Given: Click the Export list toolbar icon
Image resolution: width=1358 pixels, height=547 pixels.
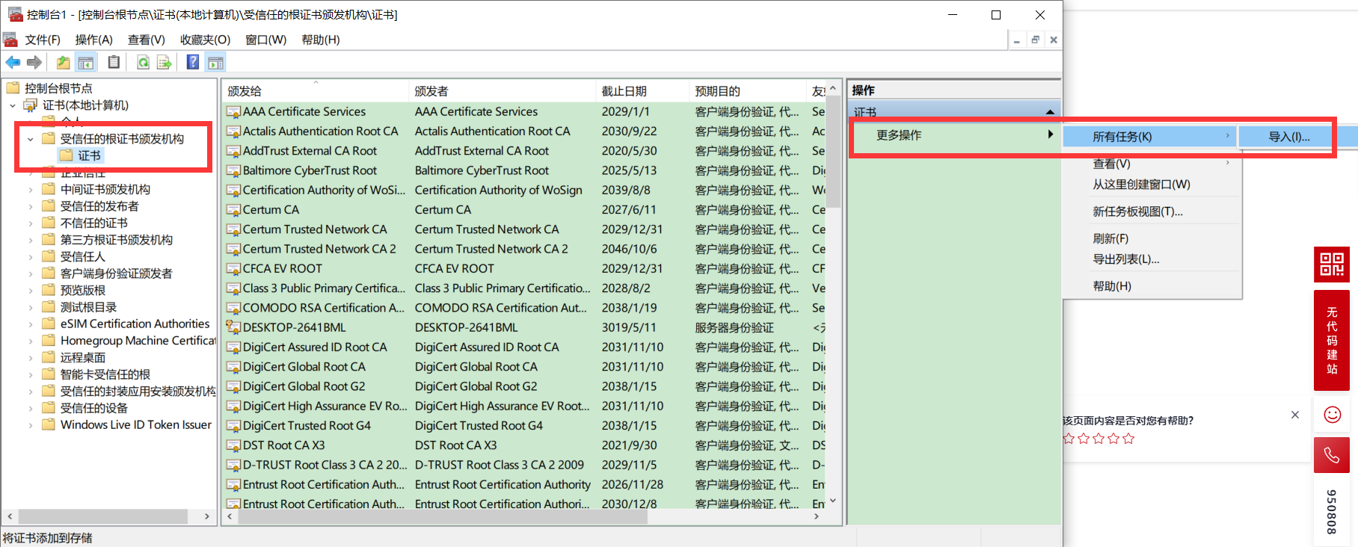Looking at the screenshot, I should coord(165,63).
